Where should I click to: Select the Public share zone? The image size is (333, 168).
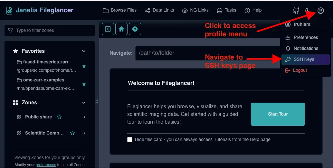coord(38,117)
